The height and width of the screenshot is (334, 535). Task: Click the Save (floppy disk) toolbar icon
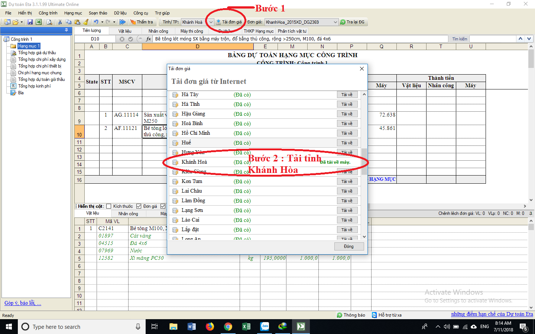(x=30, y=22)
